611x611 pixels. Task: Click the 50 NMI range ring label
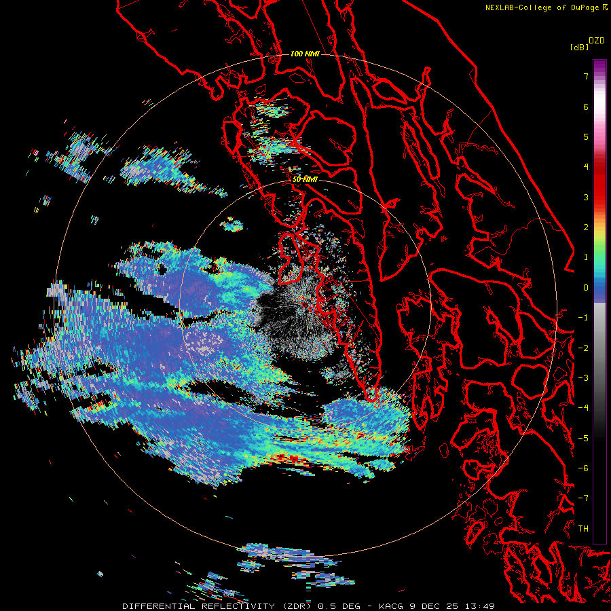click(305, 180)
